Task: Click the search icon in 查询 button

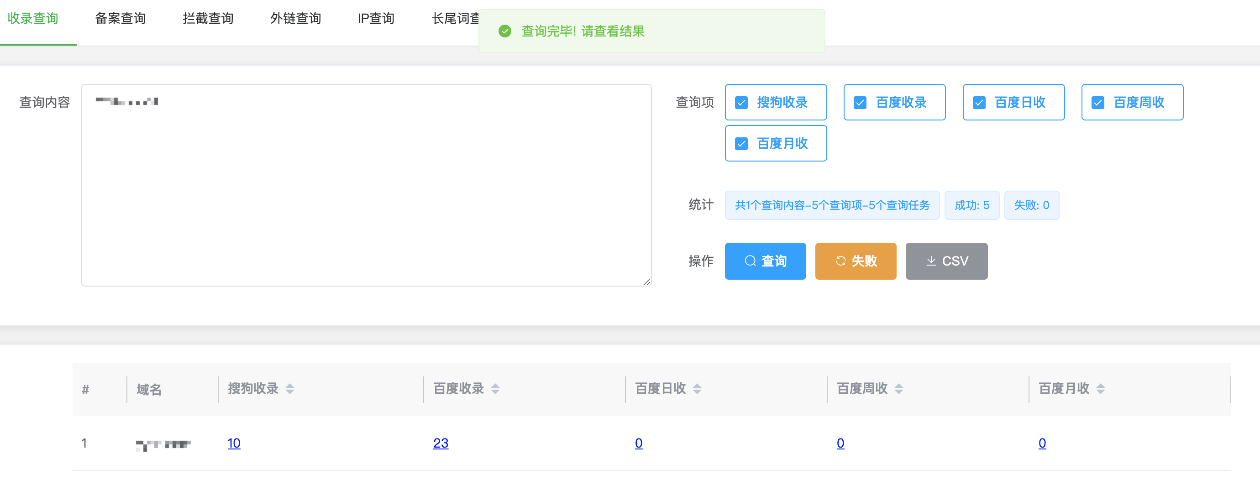Action: click(750, 261)
